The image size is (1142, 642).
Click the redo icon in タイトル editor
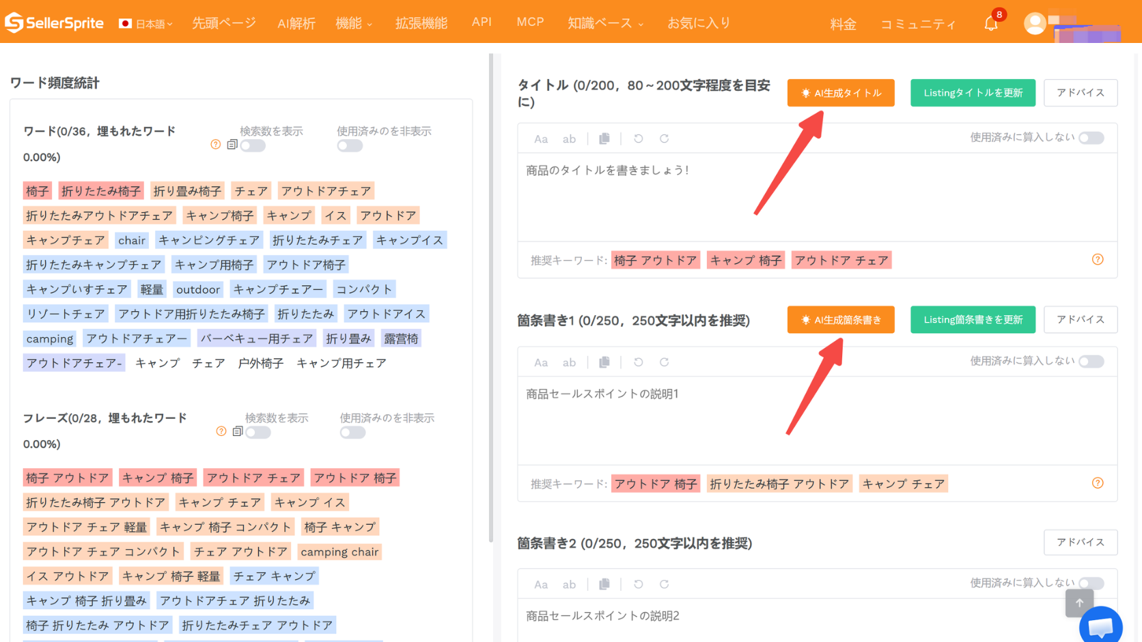664,138
